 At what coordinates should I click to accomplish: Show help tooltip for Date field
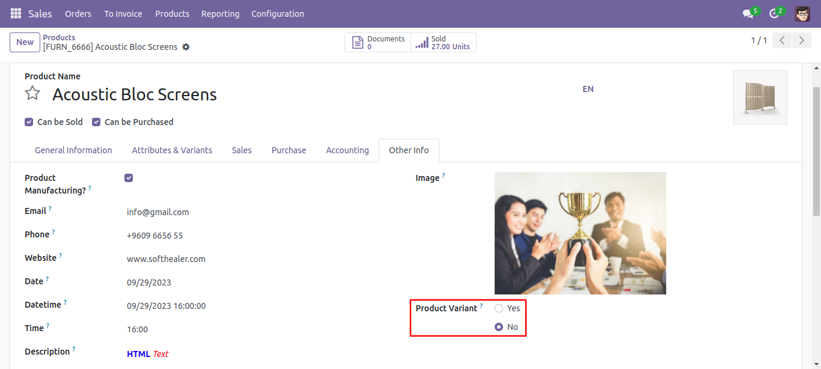tap(47, 279)
